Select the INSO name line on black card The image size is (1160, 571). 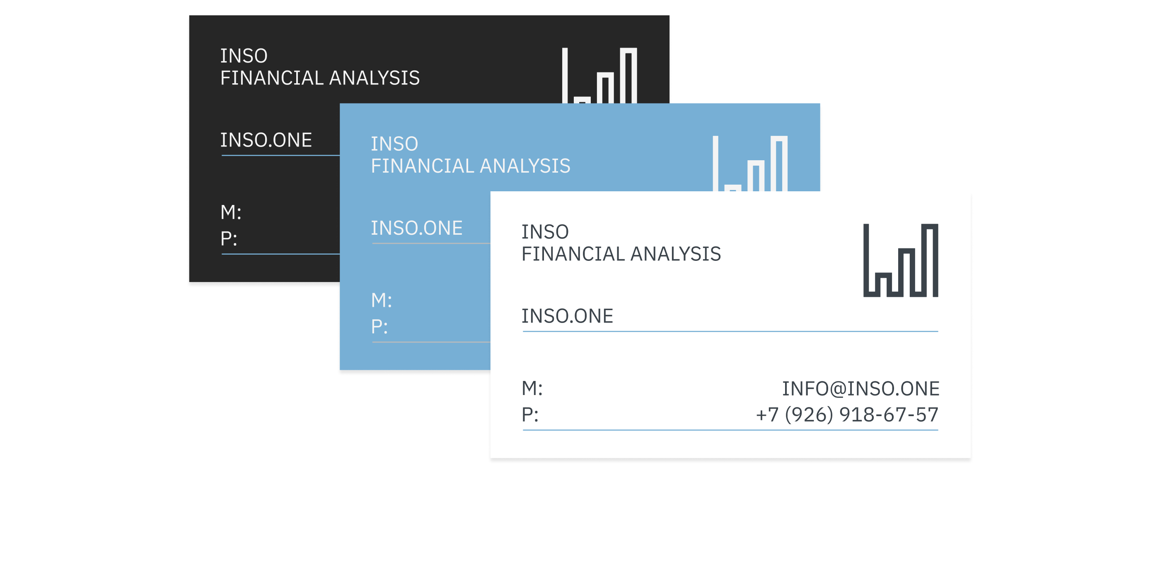(244, 56)
